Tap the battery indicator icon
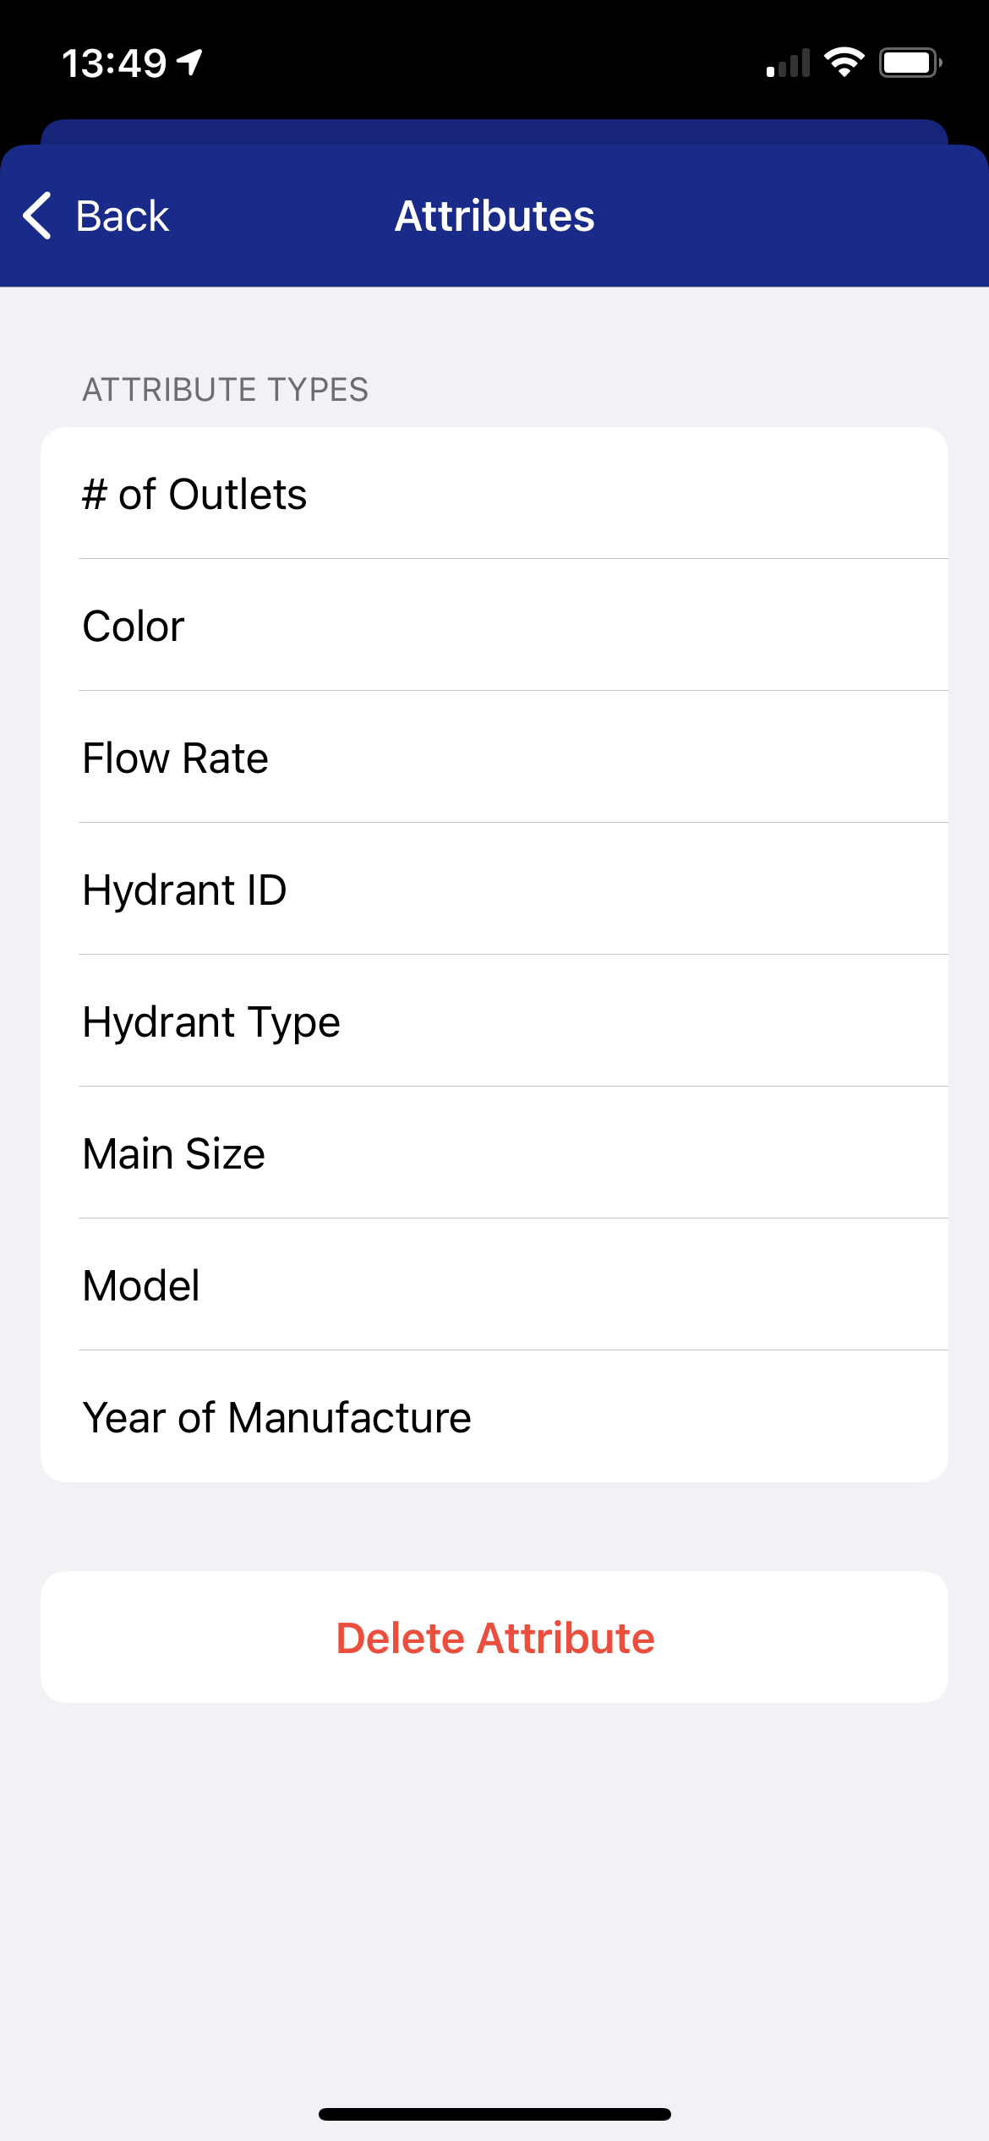Image resolution: width=989 pixels, height=2141 pixels. (910, 63)
